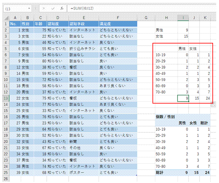This screenshot has height=183, width=219.
Task: Click the 男性 label in cell H2
Action: click(x=159, y=30)
